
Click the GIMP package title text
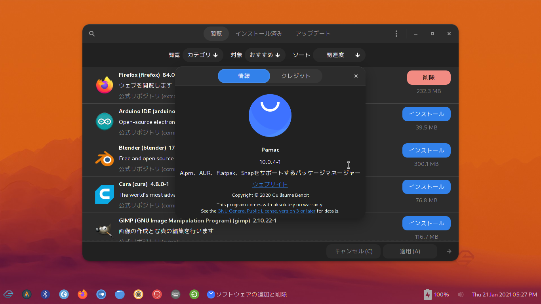[x=198, y=220]
